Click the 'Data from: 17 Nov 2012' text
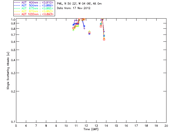171x136 pixels. click(x=74, y=8)
